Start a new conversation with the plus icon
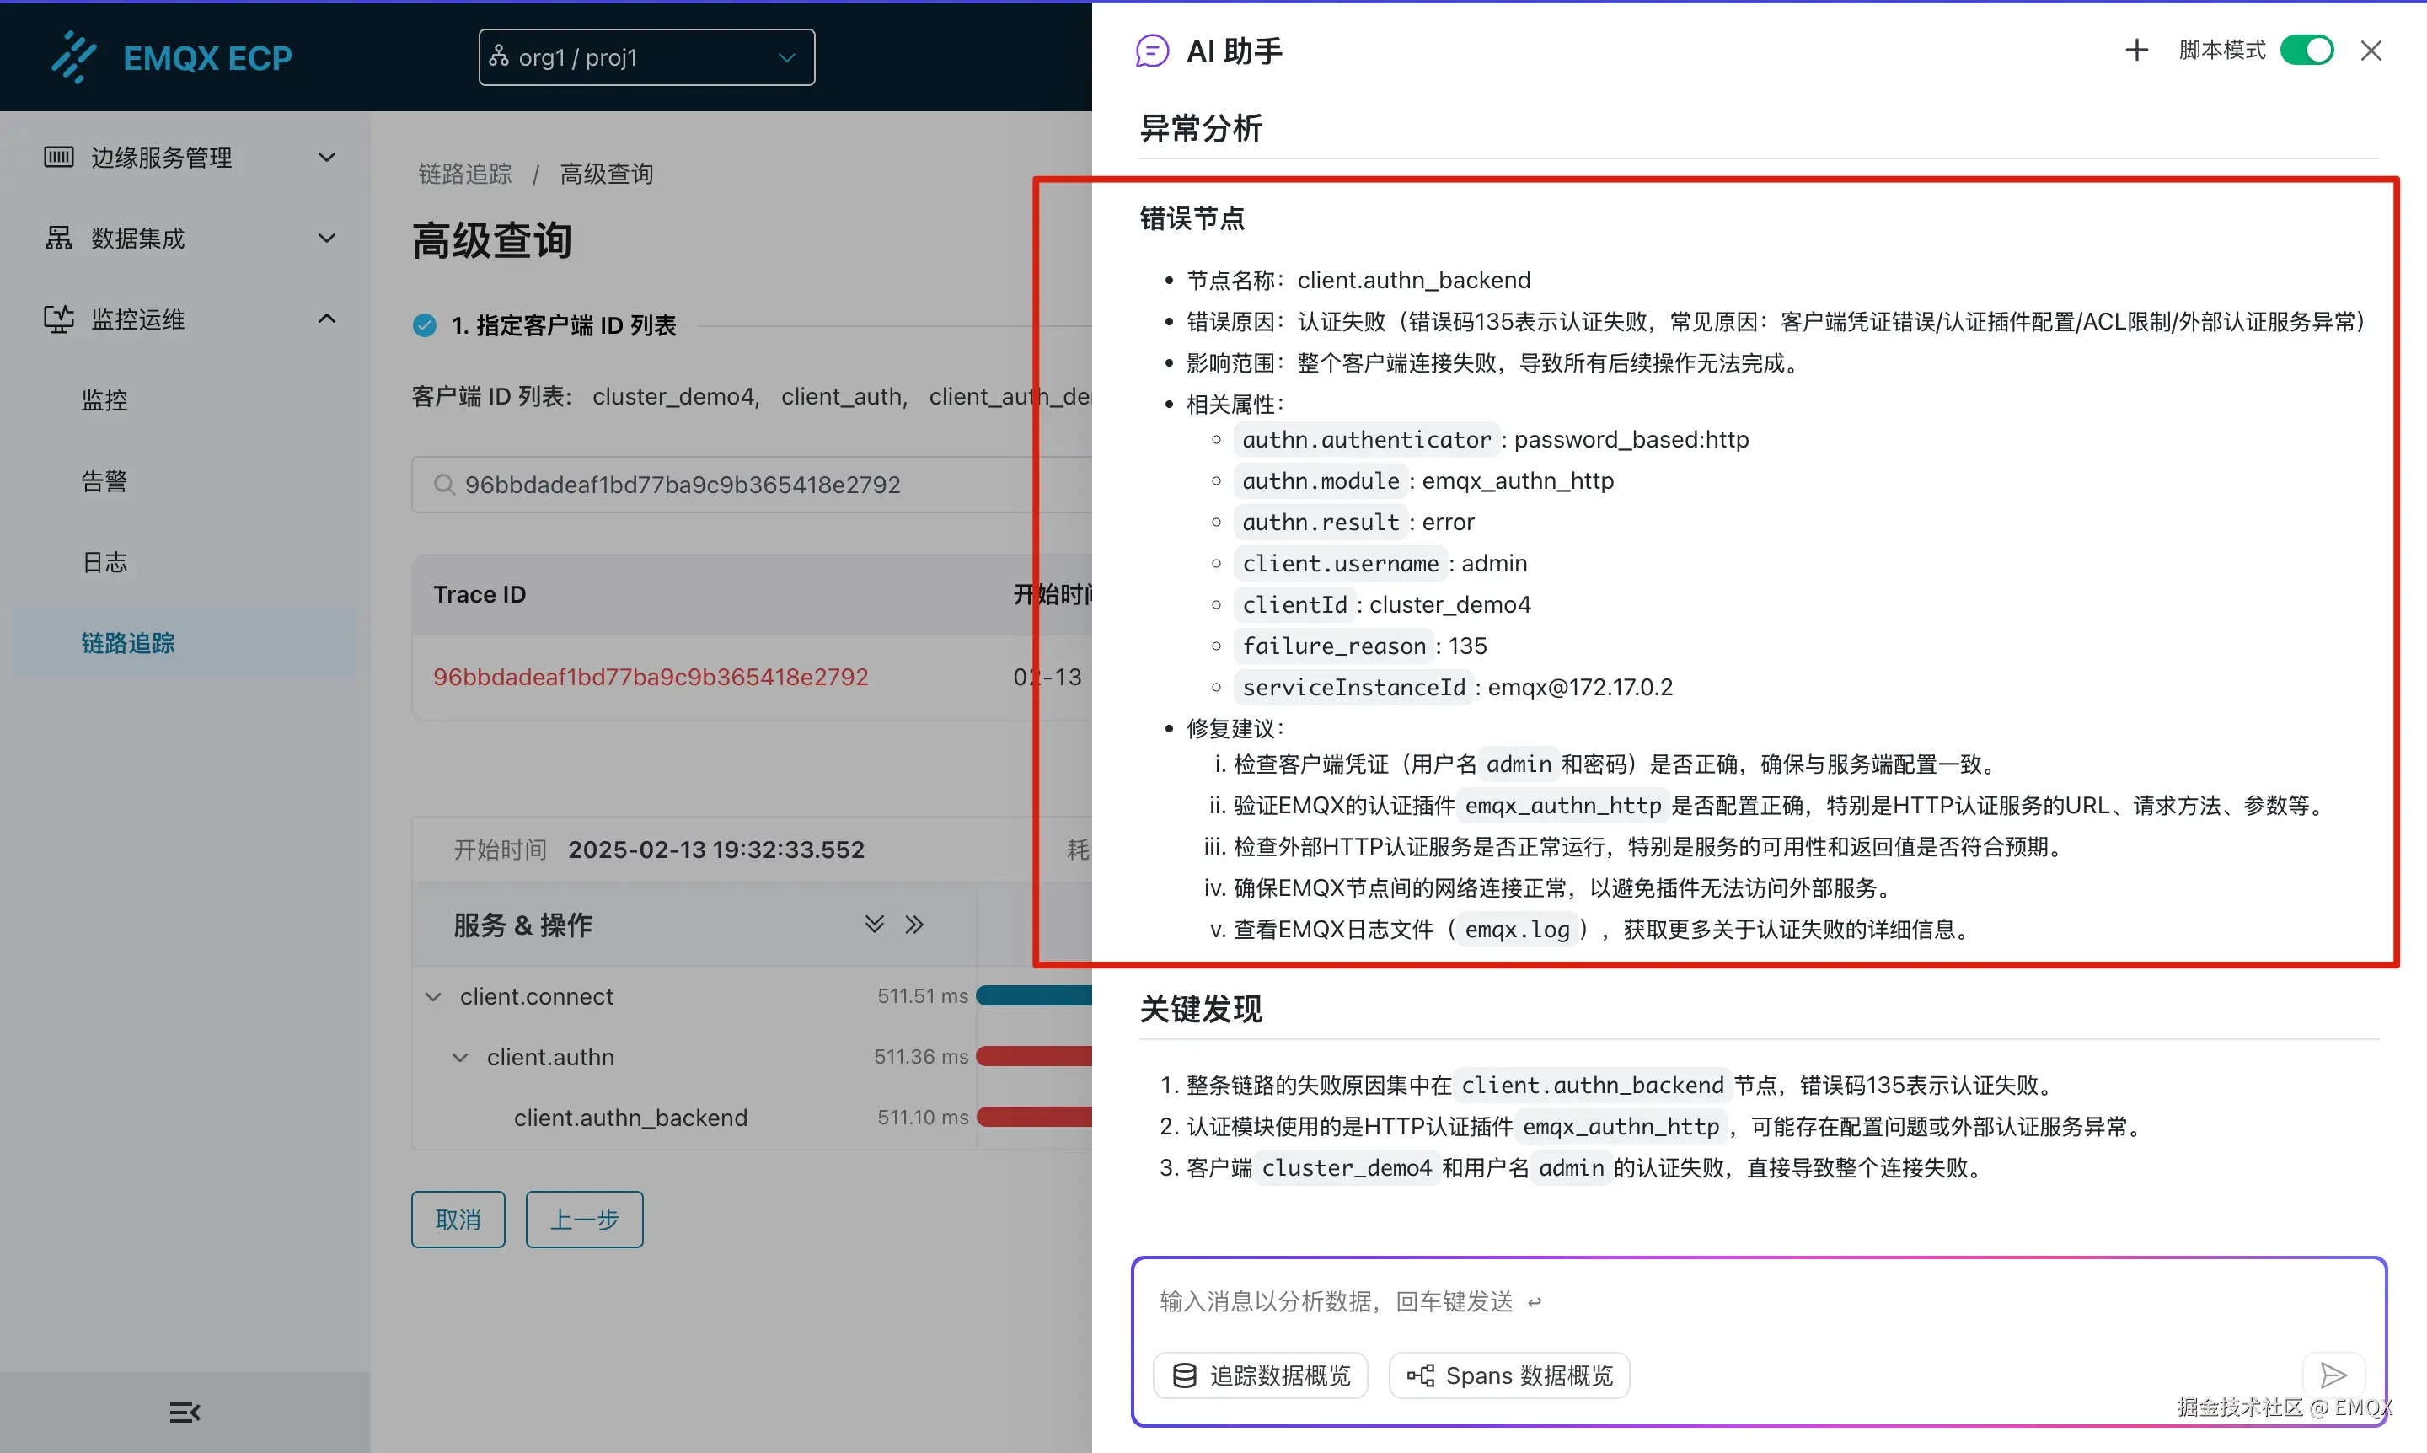2427x1453 pixels. coord(2137,50)
